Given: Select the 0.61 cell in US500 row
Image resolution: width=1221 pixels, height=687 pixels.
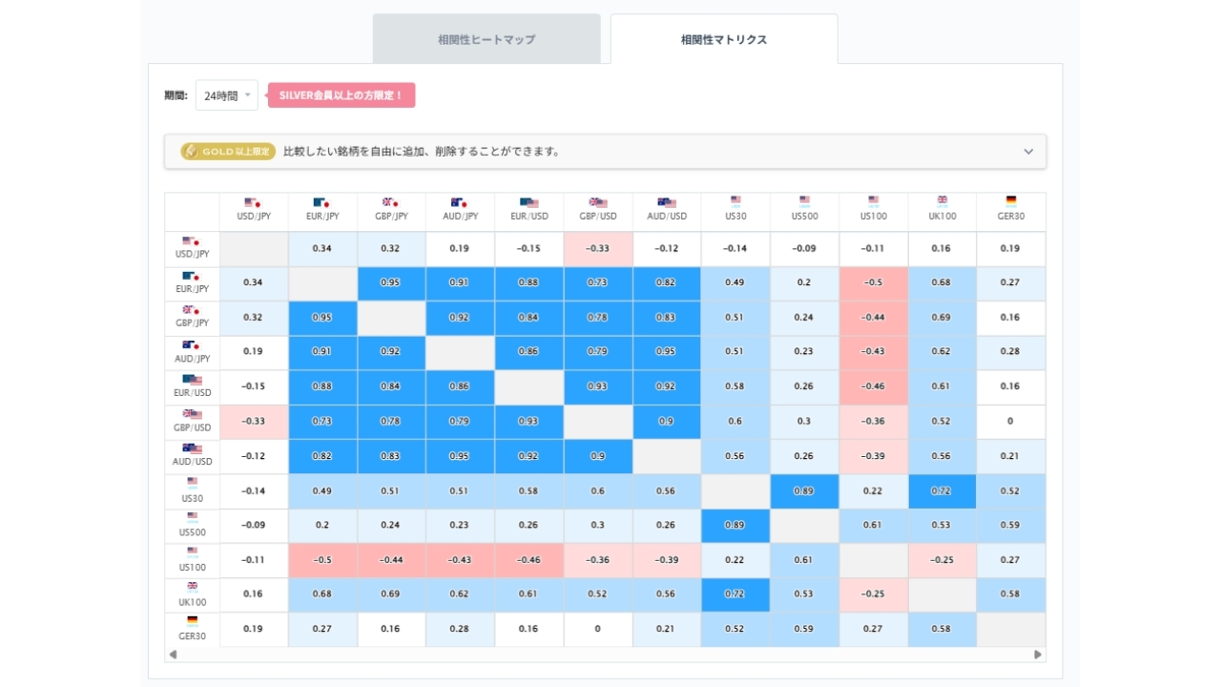Looking at the screenshot, I should (x=874, y=526).
